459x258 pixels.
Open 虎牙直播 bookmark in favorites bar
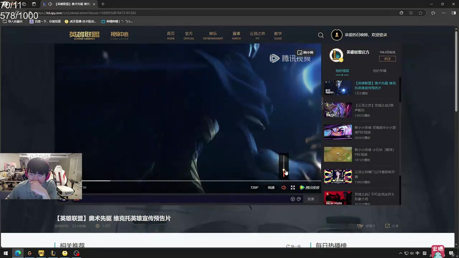[x=80, y=21]
